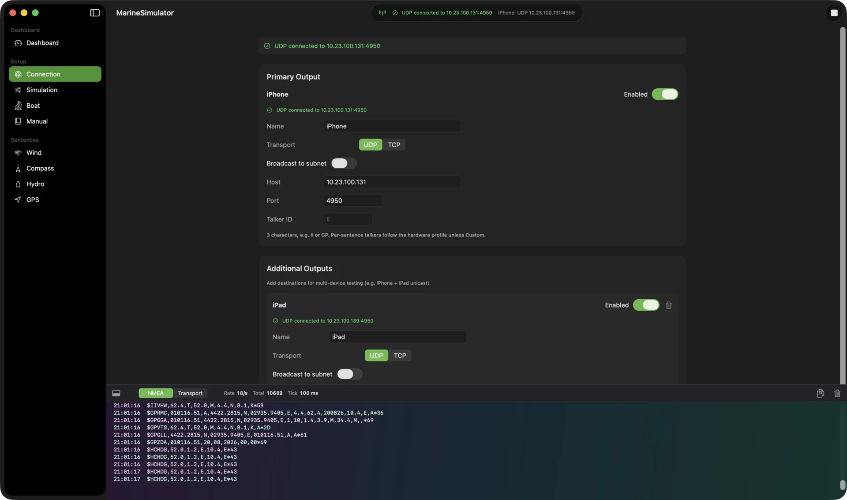The height and width of the screenshot is (500, 847).
Task: Select the NMEA log tab
Action: click(x=155, y=393)
